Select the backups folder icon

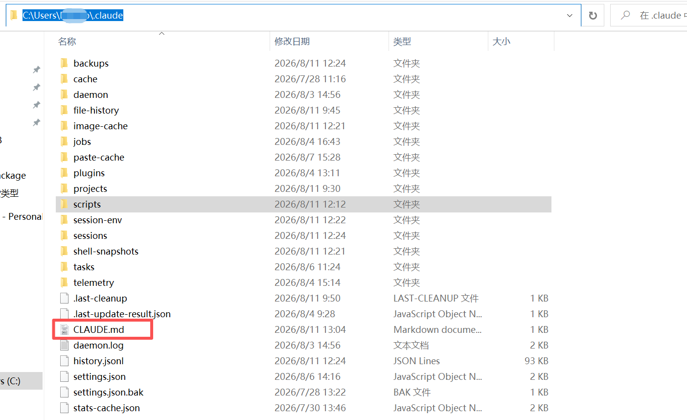(x=64, y=63)
